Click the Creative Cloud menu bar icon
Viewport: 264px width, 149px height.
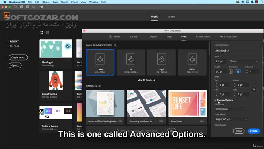click(238, 2)
